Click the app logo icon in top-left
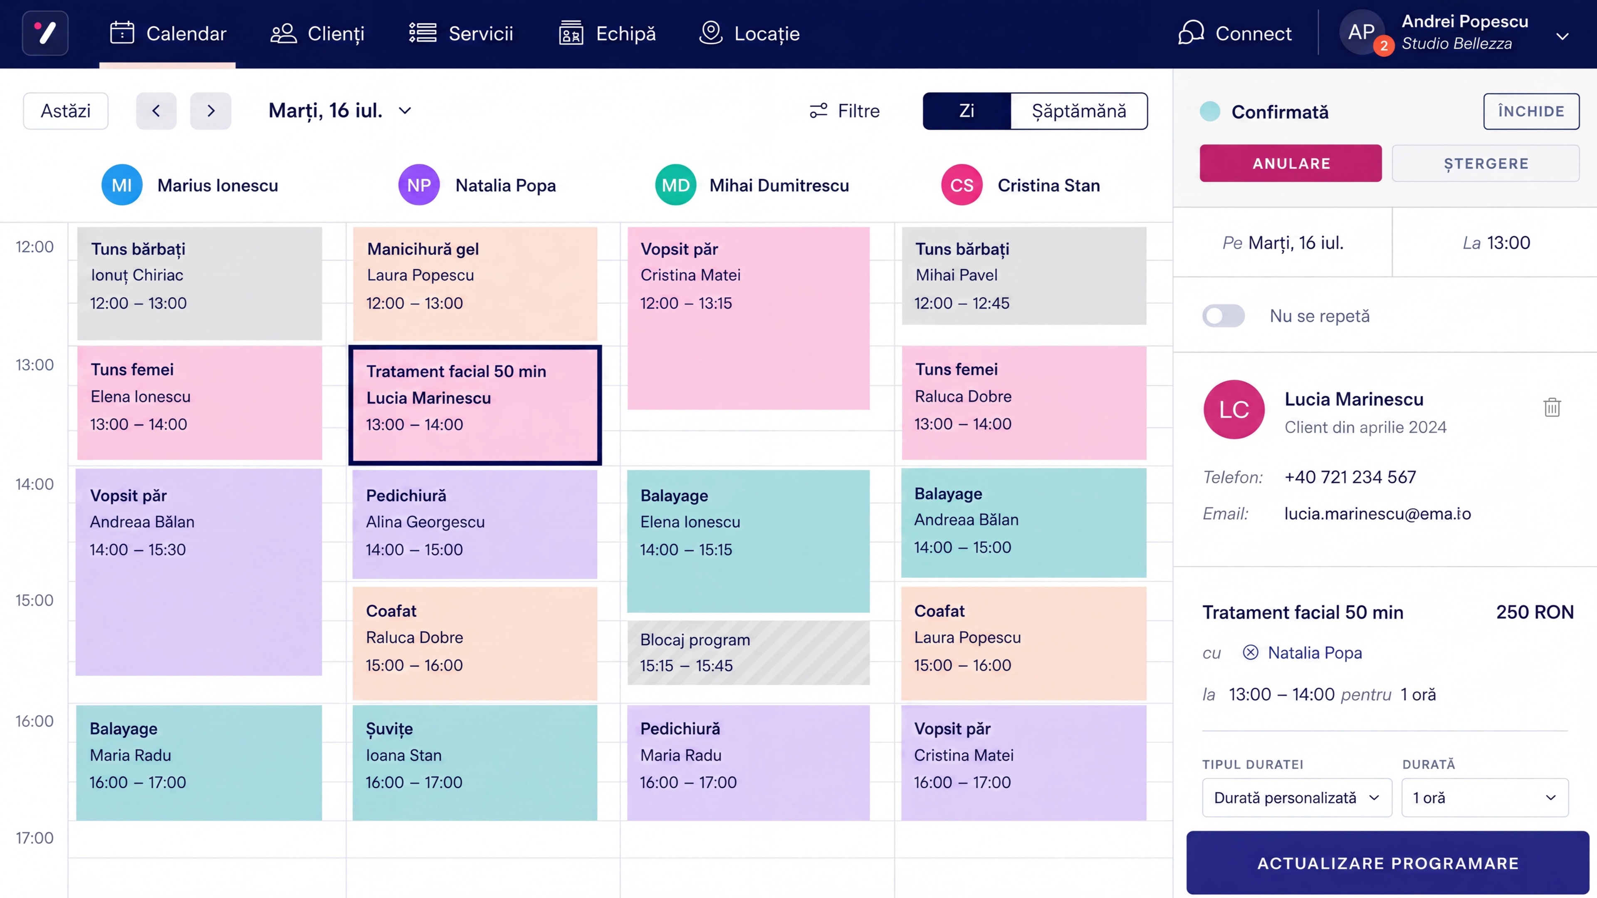Screen dimensions: 1597x898 coord(45,33)
